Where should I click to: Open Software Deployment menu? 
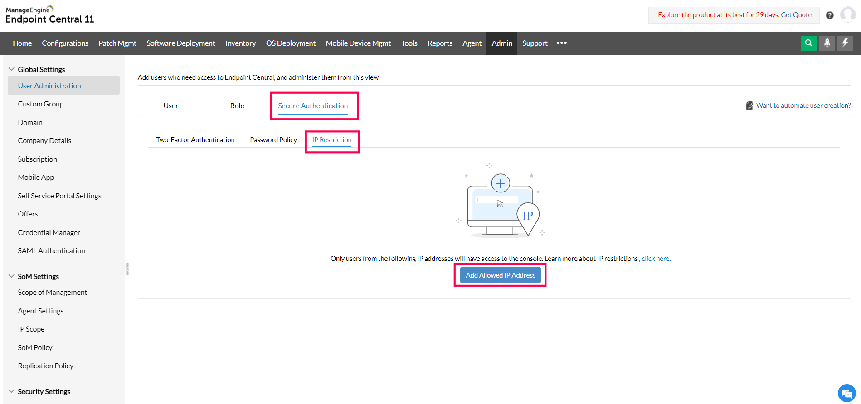point(181,43)
